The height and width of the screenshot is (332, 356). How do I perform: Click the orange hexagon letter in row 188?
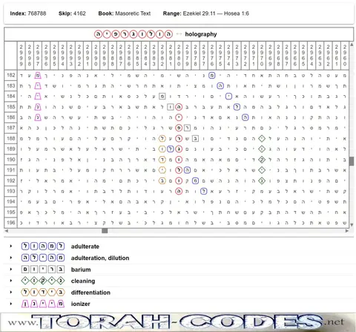coord(162,138)
